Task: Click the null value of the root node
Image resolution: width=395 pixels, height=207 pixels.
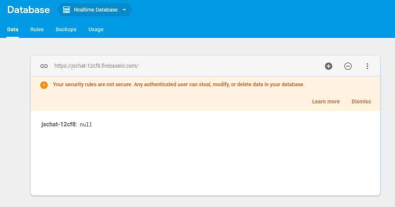Action: 85,124
